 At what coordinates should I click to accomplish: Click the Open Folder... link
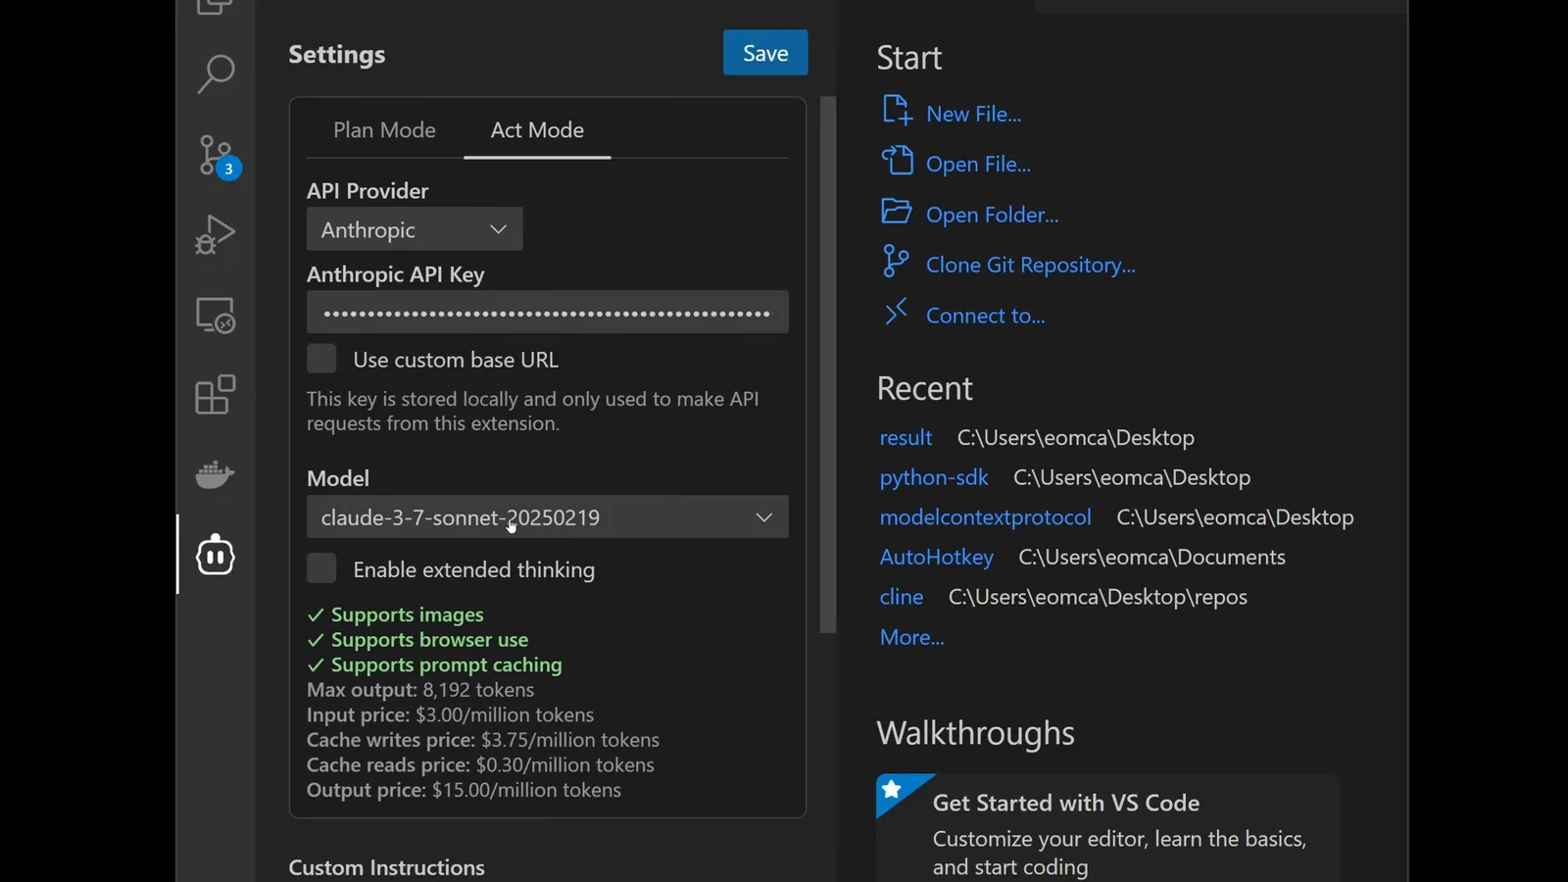(x=993, y=215)
